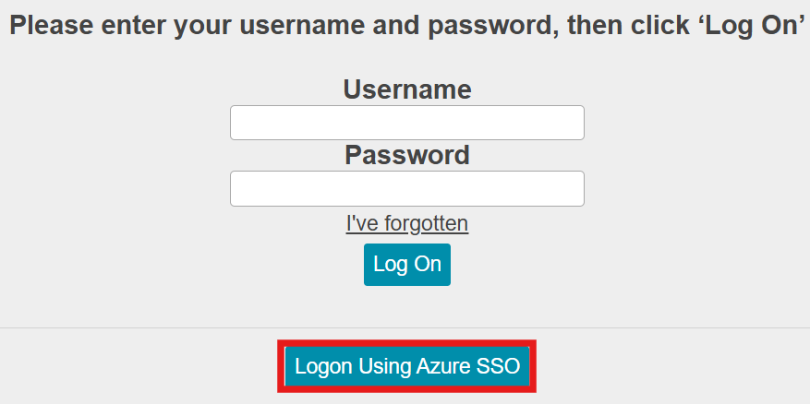The height and width of the screenshot is (404, 810).
Task: Click the Username input field
Action: tap(407, 123)
